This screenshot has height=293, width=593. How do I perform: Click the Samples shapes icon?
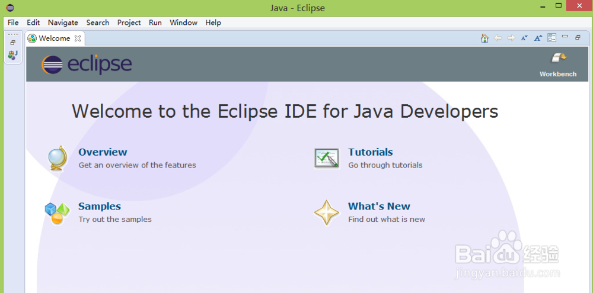pos(58,212)
